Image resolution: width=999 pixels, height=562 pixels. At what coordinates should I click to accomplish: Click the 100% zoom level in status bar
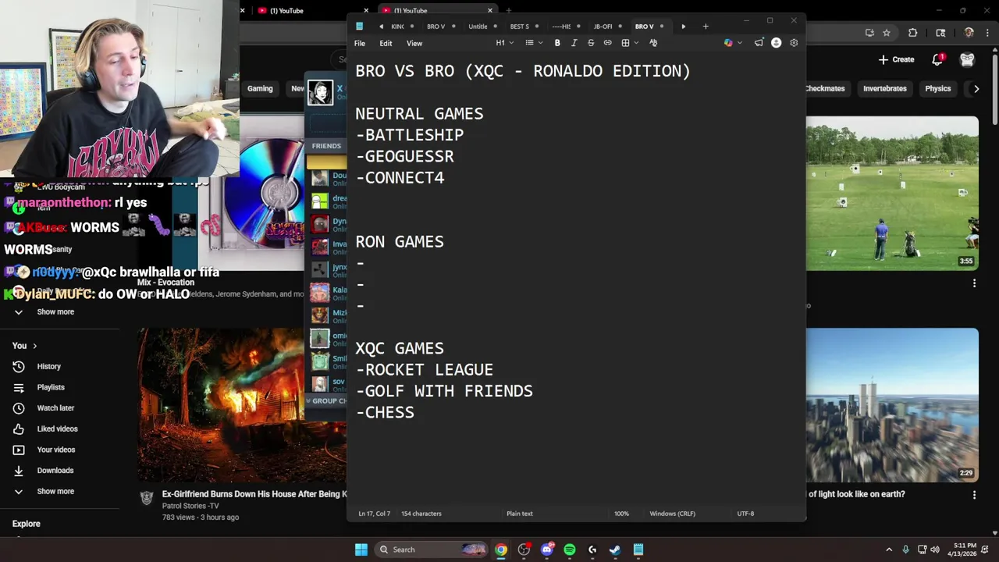click(x=621, y=514)
